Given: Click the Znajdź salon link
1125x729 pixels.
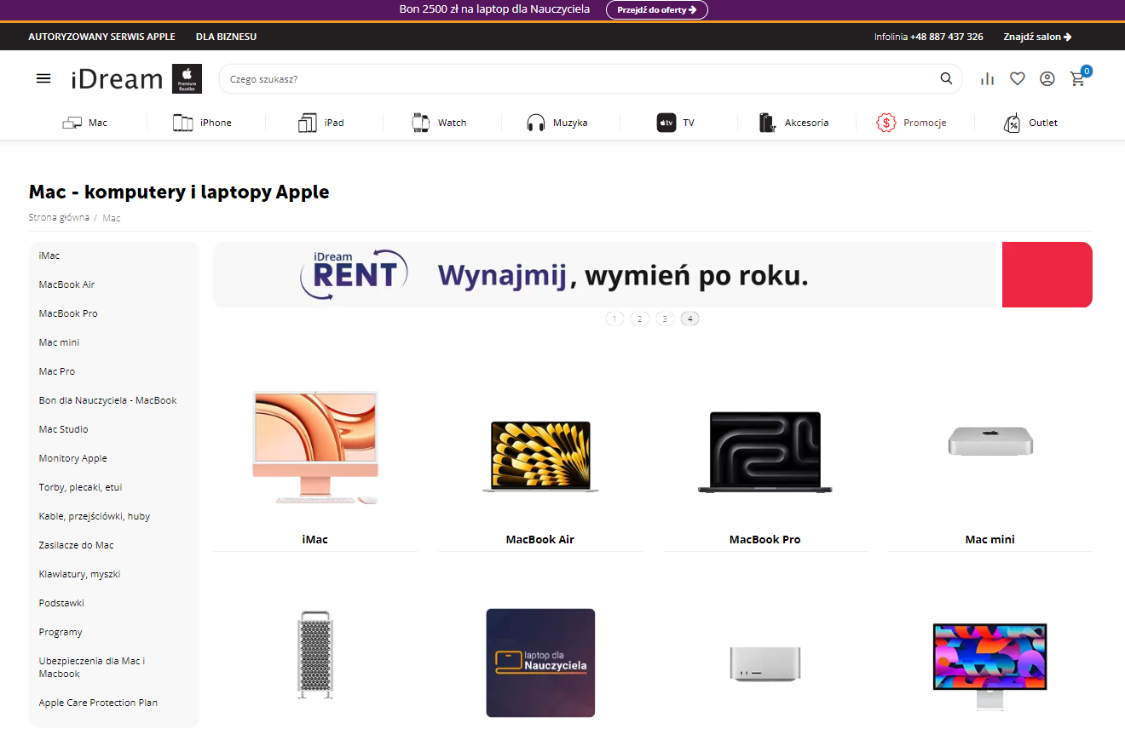Looking at the screenshot, I should [1037, 37].
